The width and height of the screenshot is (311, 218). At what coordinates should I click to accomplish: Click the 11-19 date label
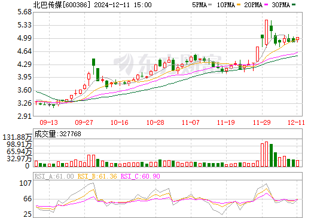(x=226, y=122)
